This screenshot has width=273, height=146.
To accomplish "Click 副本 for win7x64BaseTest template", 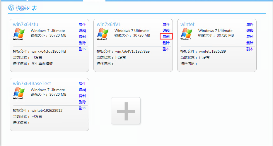I will click(x=82, y=108).
